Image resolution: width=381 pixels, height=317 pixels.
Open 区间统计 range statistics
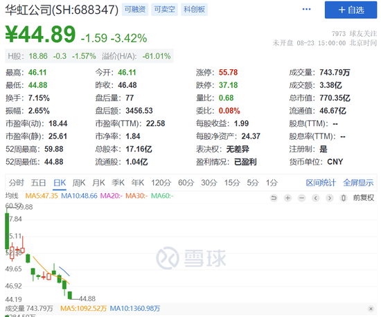(x=321, y=183)
